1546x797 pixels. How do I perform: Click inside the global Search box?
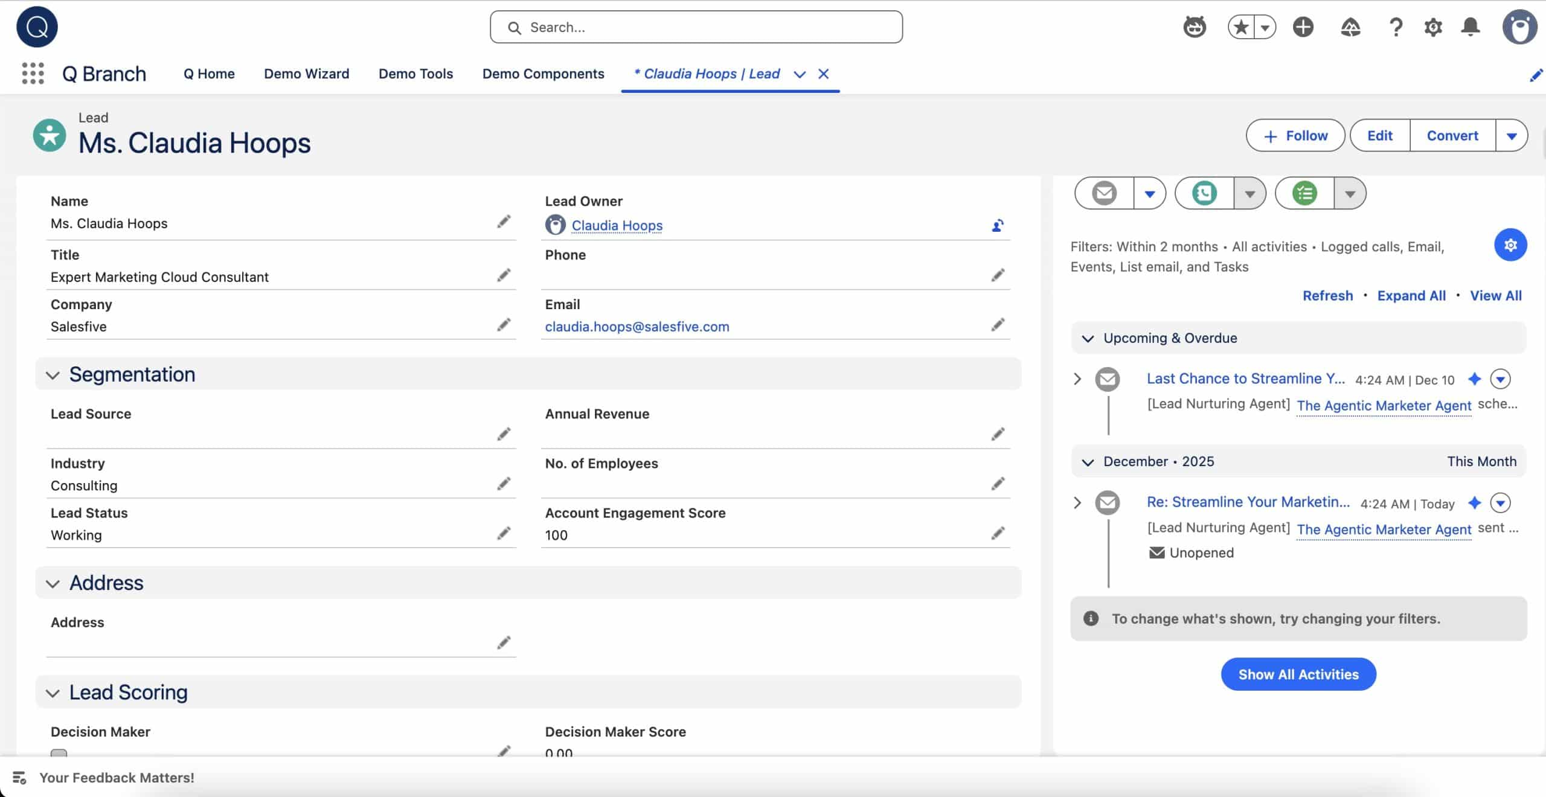(696, 27)
